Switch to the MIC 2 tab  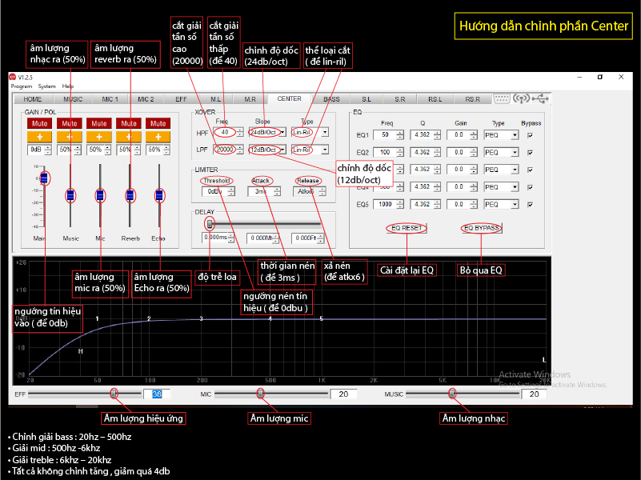click(146, 99)
